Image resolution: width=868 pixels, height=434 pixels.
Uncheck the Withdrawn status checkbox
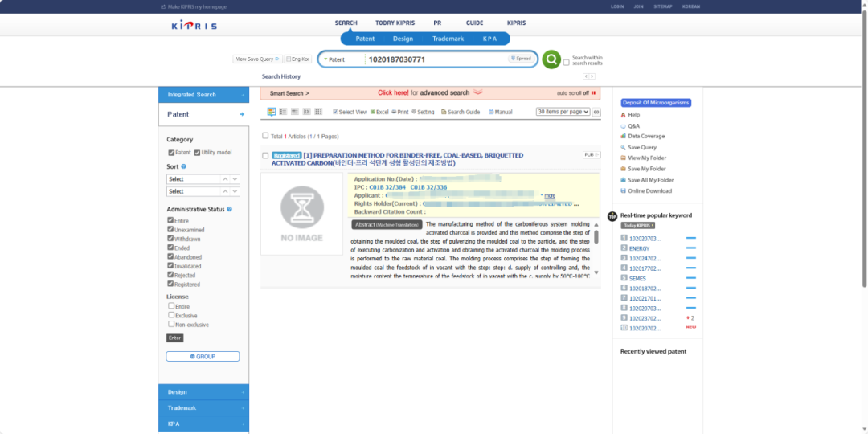pyautogui.click(x=171, y=239)
